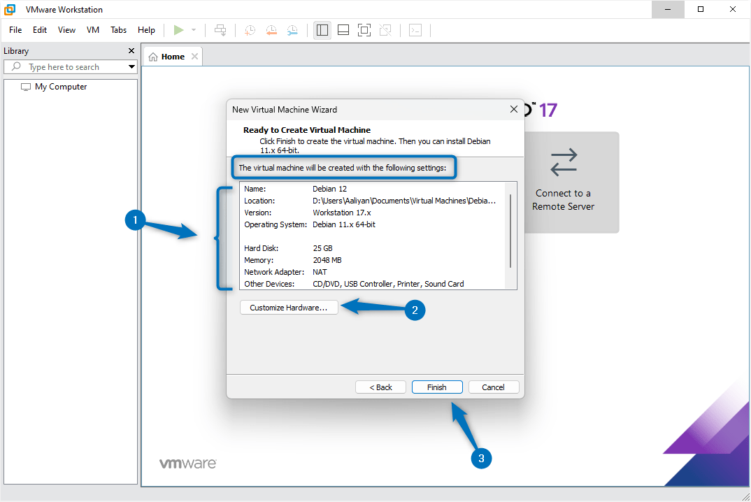Open the Snapshot Manager
751x502 pixels.
[292, 29]
